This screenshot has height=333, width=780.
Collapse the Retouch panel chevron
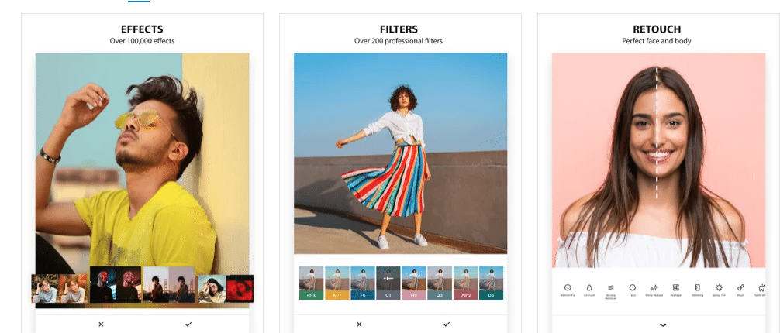tap(663, 325)
